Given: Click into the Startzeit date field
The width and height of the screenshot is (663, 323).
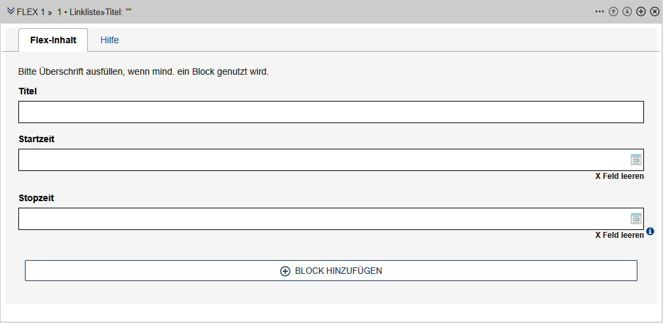Looking at the screenshot, I should click(321, 160).
